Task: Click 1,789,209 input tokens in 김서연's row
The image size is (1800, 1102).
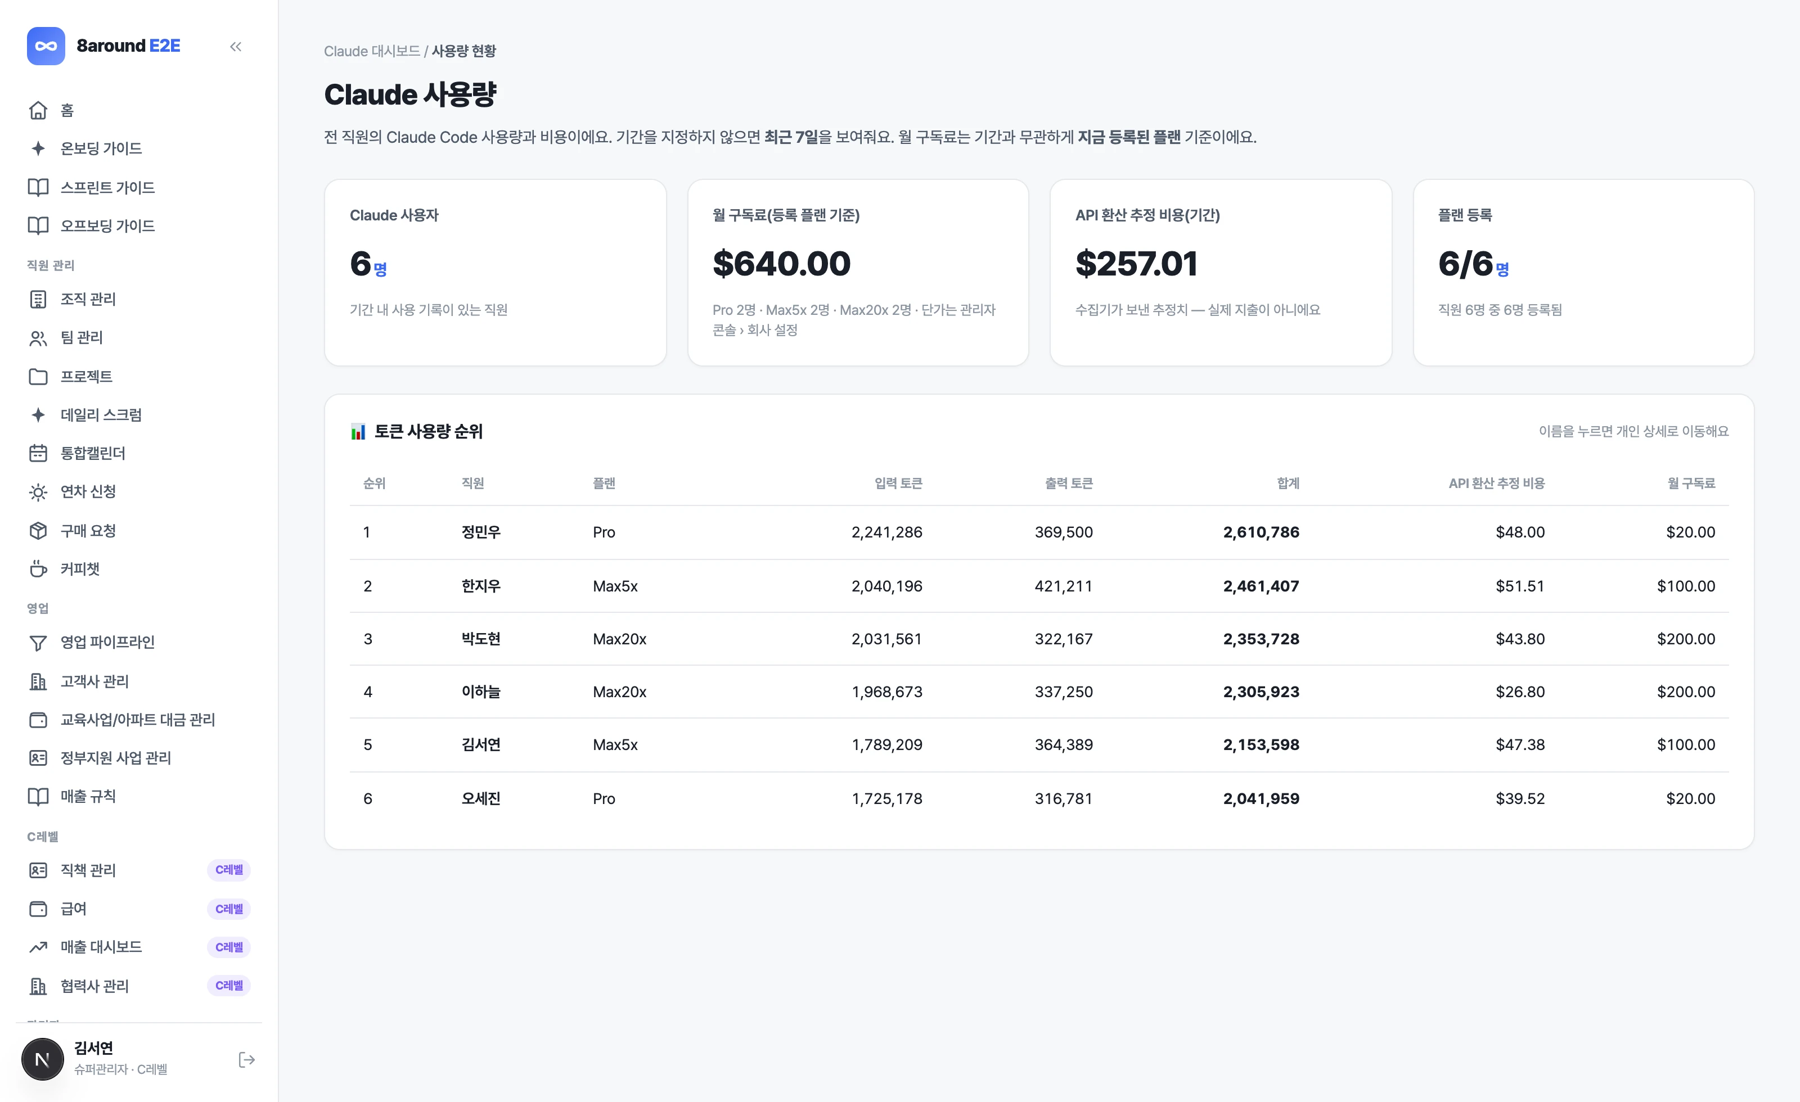Action: tap(887, 745)
